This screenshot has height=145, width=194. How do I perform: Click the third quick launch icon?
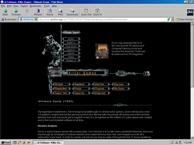pyautogui.click(x=24, y=142)
